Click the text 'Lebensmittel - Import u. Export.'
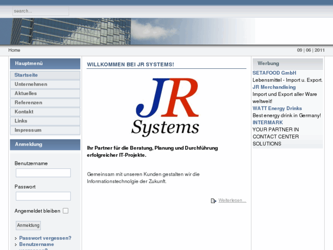The height and width of the screenshot is (250, 333). [288, 80]
